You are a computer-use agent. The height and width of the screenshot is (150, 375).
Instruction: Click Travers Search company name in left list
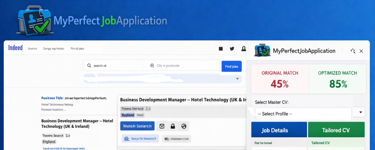pyautogui.click(x=52, y=136)
